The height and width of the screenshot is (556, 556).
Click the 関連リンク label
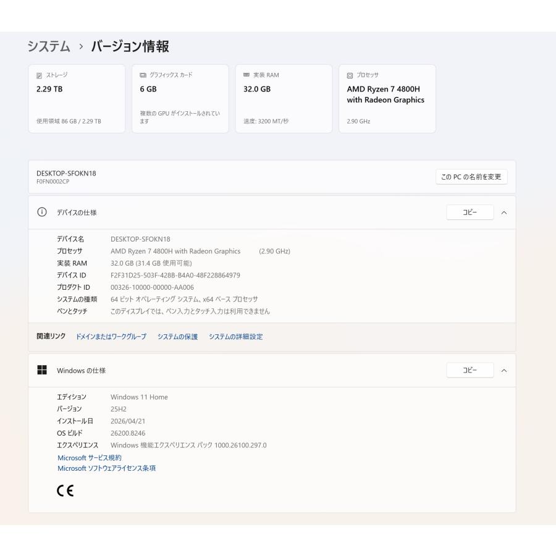(51, 336)
